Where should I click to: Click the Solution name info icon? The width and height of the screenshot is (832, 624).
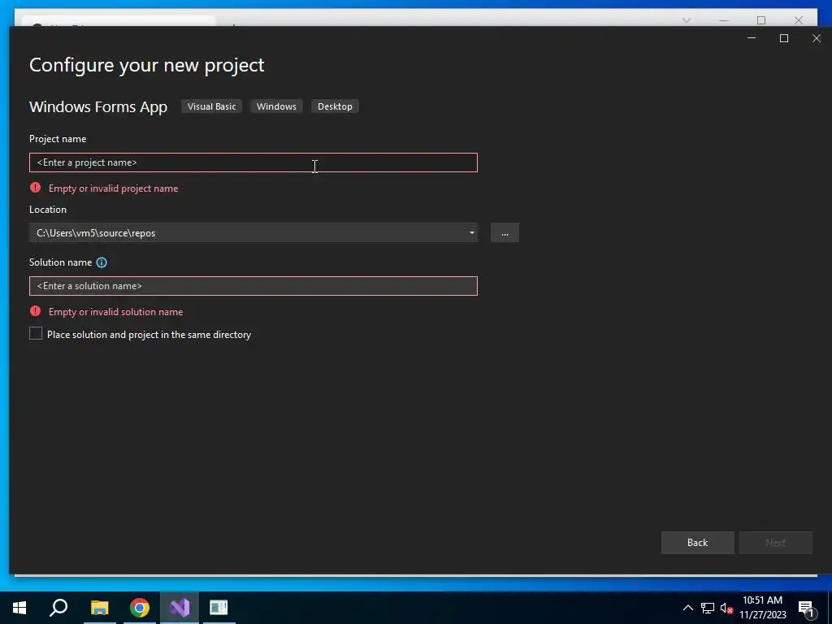click(102, 262)
